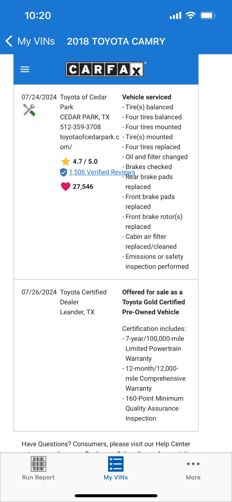Open 1,506 Verified Reviews link
This screenshot has height=502, width=232.
pos(102,172)
